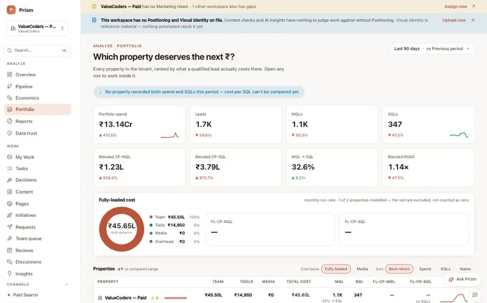Sort properties by SQLs
Image resolution: width=487 pixels, height=303 pixels.
click(445, 269)
